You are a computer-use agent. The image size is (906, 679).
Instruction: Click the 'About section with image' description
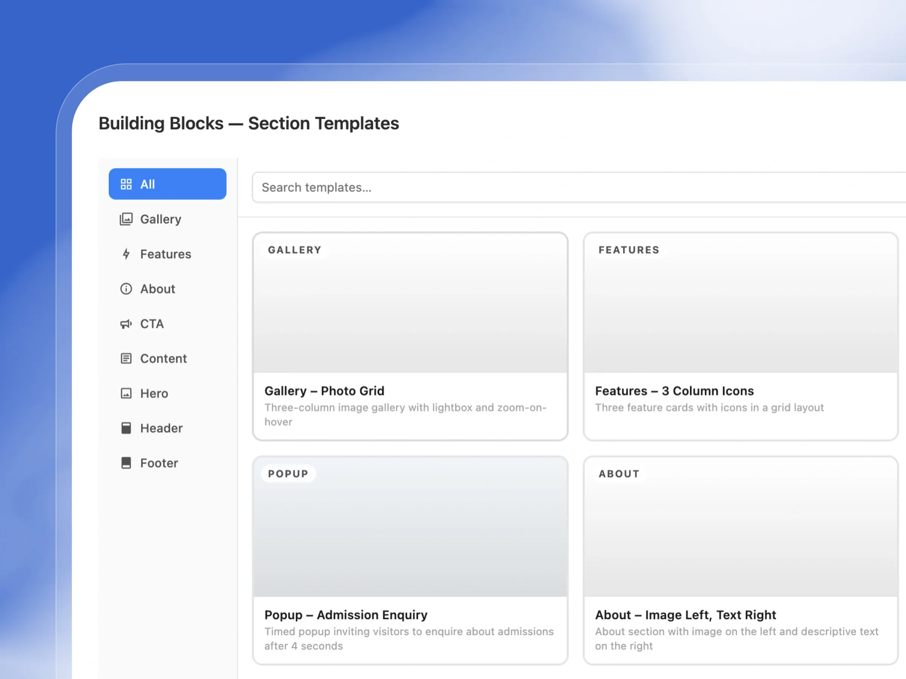(x=737, y=639)
